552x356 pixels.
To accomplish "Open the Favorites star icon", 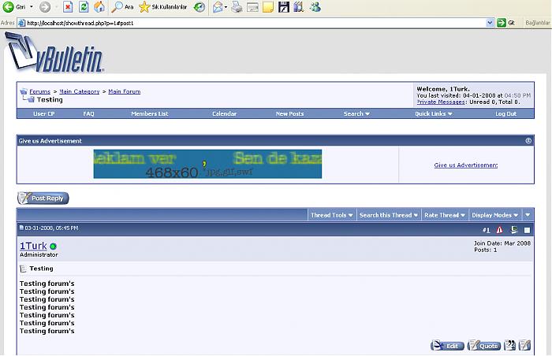I will pyautogui.click(x=144, y=7).
